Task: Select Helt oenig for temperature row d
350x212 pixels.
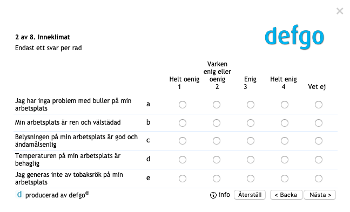Action: 183,160
